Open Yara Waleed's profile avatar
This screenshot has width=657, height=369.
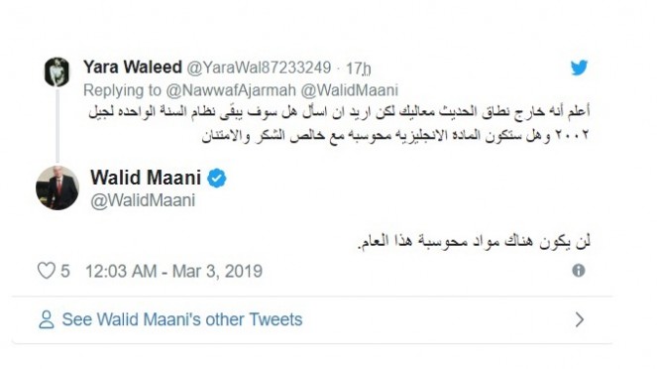[x=57, y=72]
